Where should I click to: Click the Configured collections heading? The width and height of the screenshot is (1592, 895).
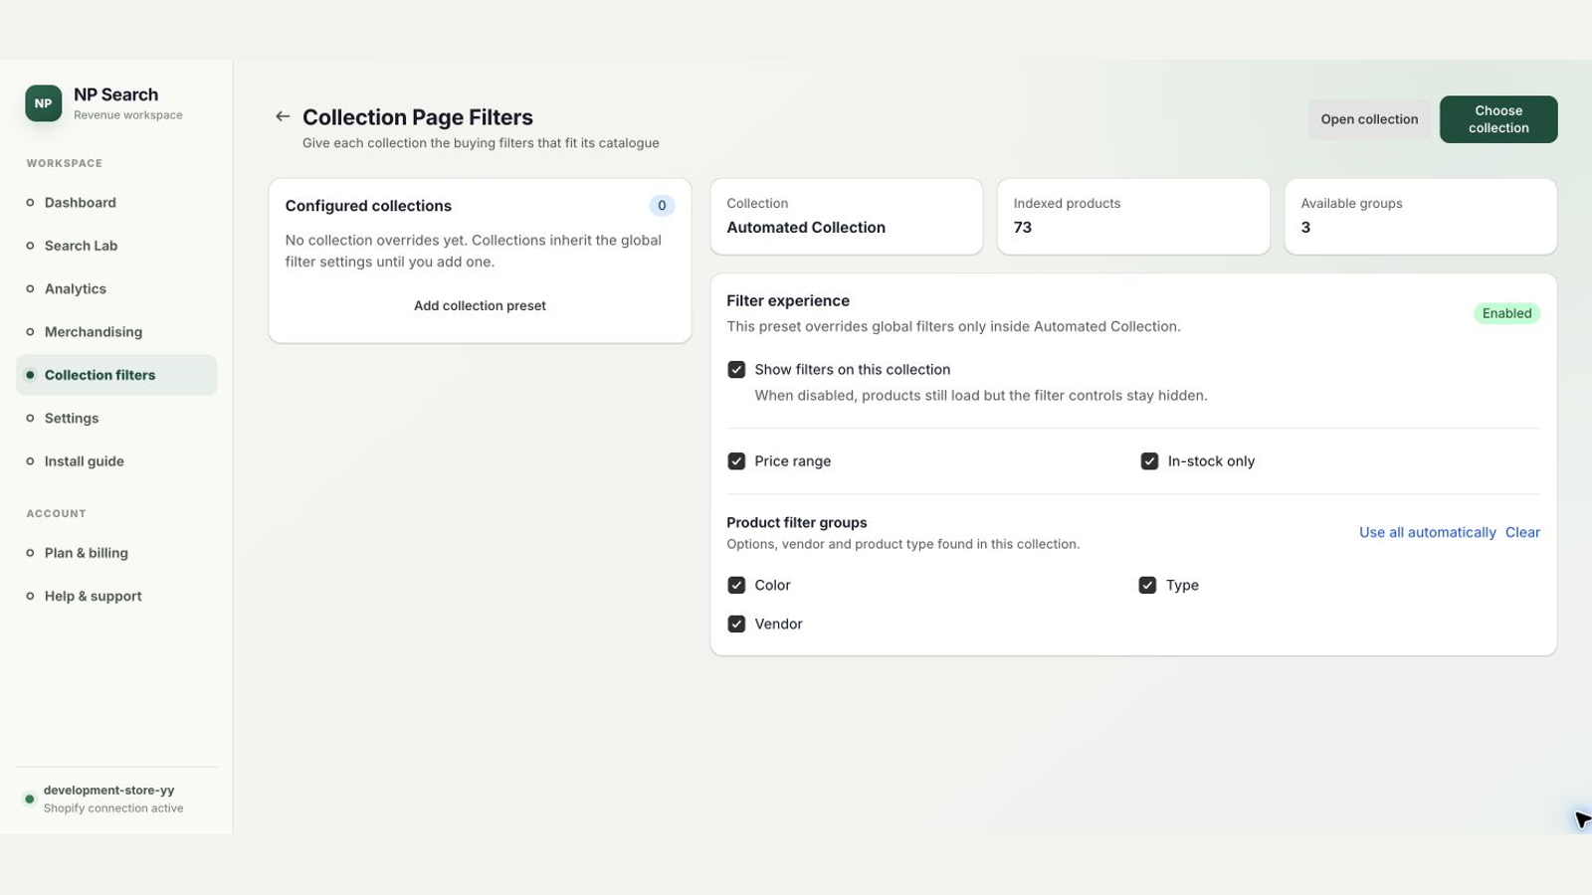tap(368, 206)
